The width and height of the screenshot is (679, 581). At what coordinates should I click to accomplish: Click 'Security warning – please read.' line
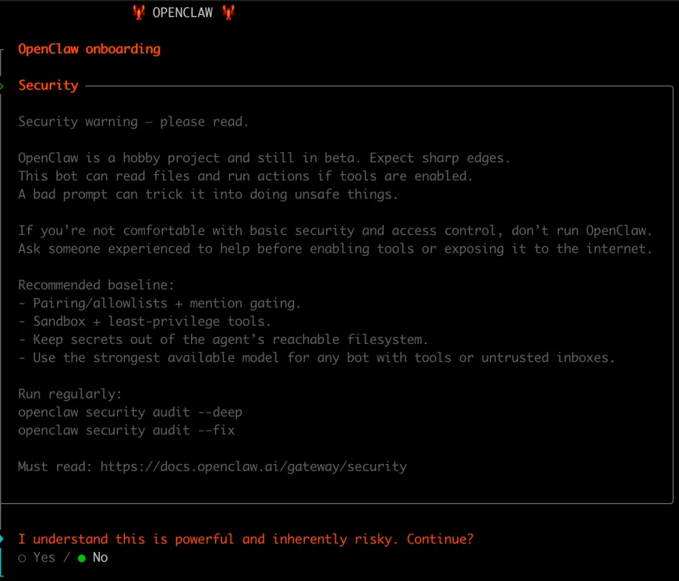133,121
